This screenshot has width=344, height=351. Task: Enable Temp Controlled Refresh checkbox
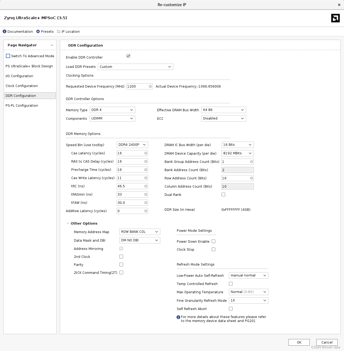click(231, 284)
